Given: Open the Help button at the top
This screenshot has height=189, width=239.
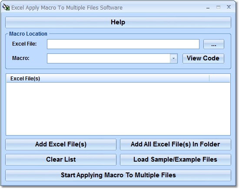Looking at the screenshot, I should tap(118, 22).
